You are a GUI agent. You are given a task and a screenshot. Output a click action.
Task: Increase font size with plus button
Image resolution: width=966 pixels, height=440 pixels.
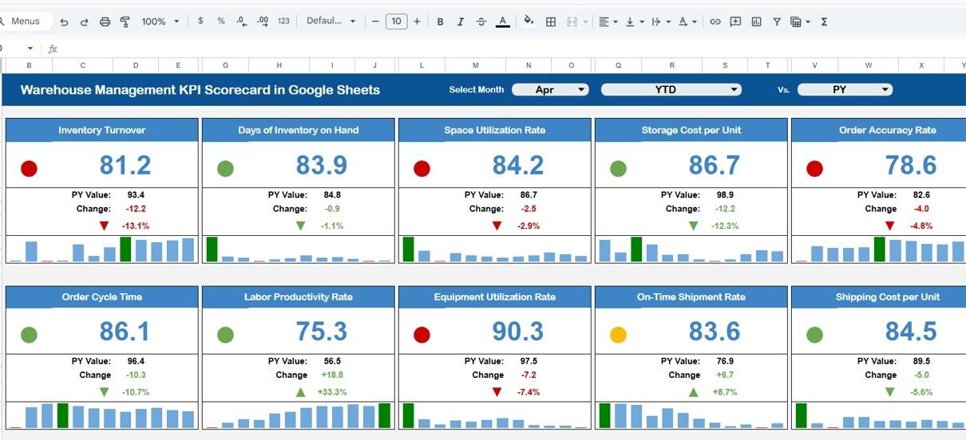click(x=417, y=22)
